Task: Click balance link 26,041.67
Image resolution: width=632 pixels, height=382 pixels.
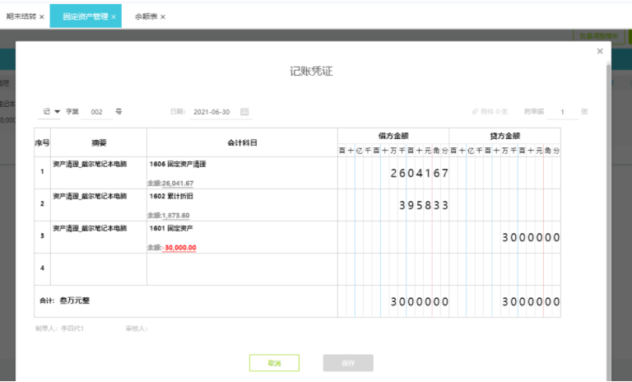Action: point(178,184)
